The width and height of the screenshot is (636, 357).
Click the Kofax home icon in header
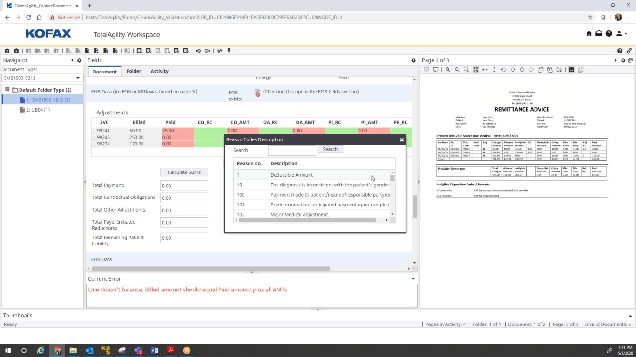point(589,33)
